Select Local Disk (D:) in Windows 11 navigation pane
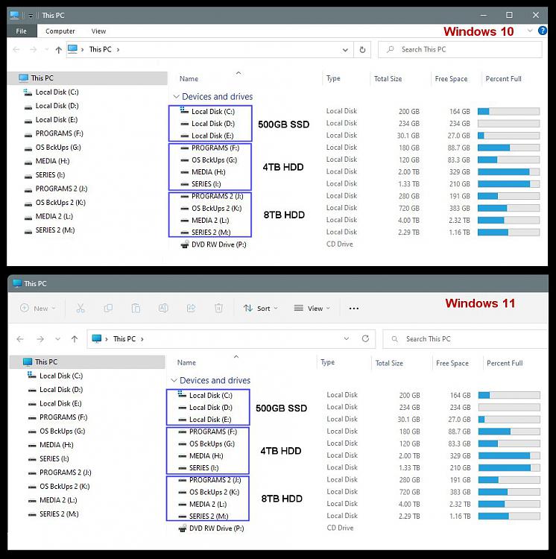 (x=61, y=390)
